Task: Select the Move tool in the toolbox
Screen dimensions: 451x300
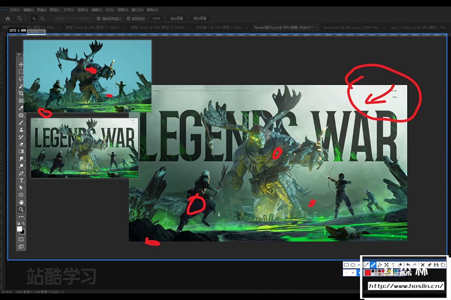Action: click(21, 64)
